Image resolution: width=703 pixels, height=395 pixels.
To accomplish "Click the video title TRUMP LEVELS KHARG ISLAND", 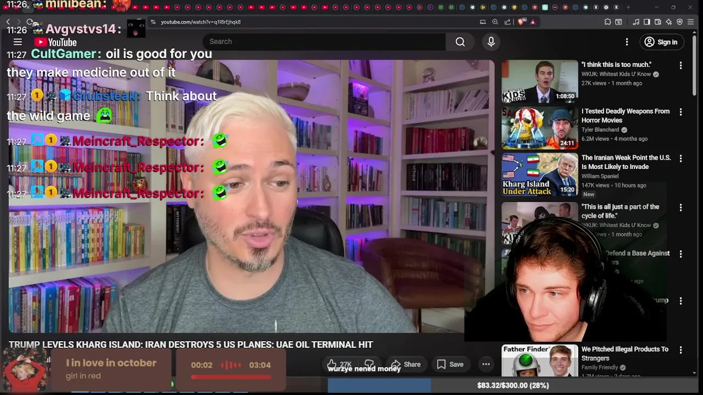I will coord(191,345).
